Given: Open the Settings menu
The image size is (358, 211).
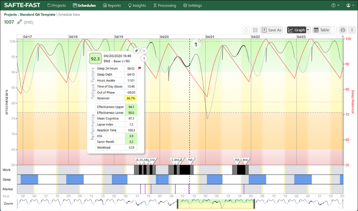Looking at the screenshot, I should coord(193,5).
